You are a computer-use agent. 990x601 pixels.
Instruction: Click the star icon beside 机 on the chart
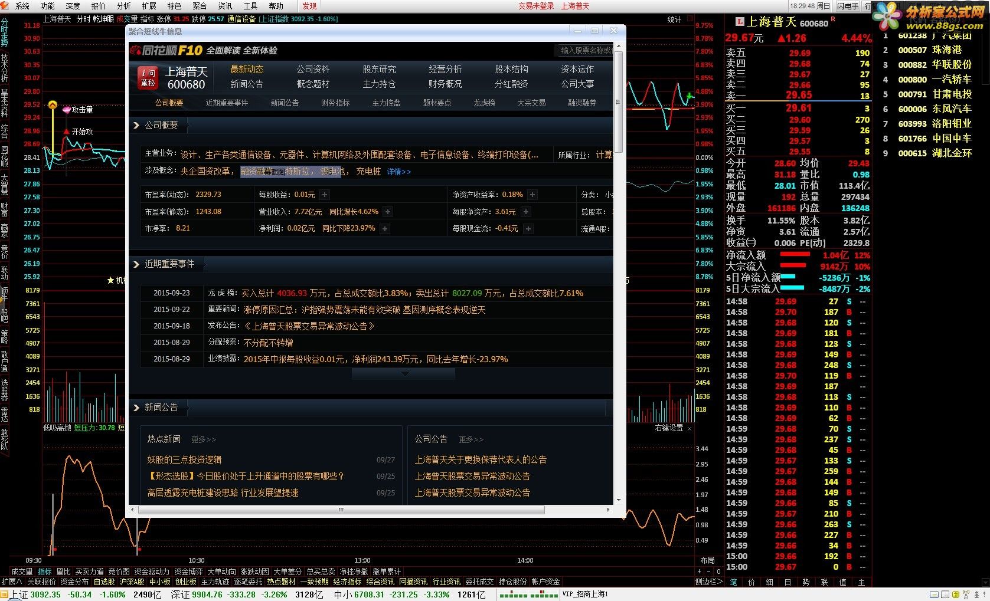(x=110, y=280)
